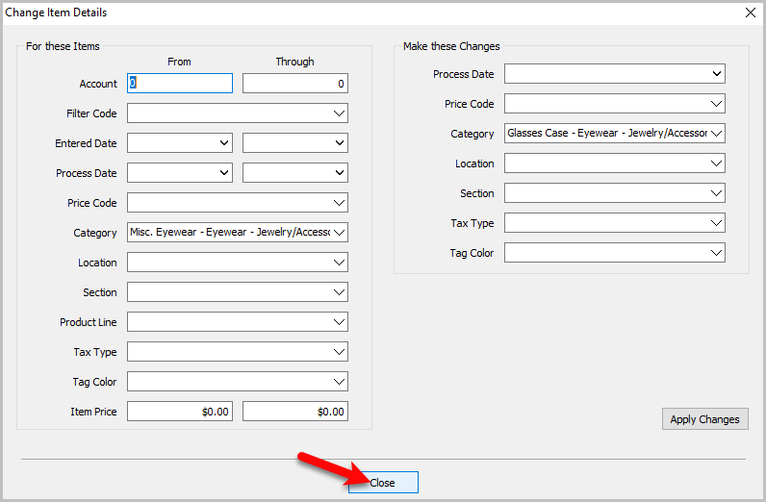This screenshot has height=502, width=766.
Task: Open the Filter Code dropdown
Action: [x=238, y=113]
